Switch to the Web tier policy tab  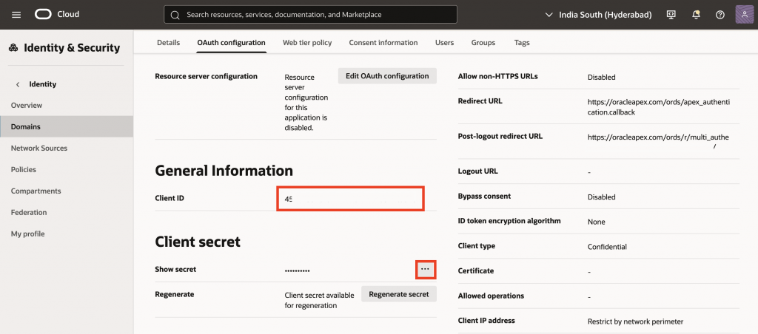[307, 43]
